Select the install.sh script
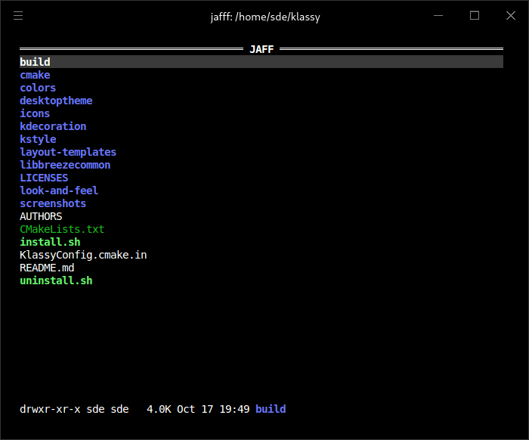This screenshot has height=440, width=529. (x=50, y=242)
